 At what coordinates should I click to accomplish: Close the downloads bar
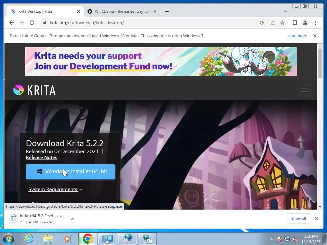(316, 218)
